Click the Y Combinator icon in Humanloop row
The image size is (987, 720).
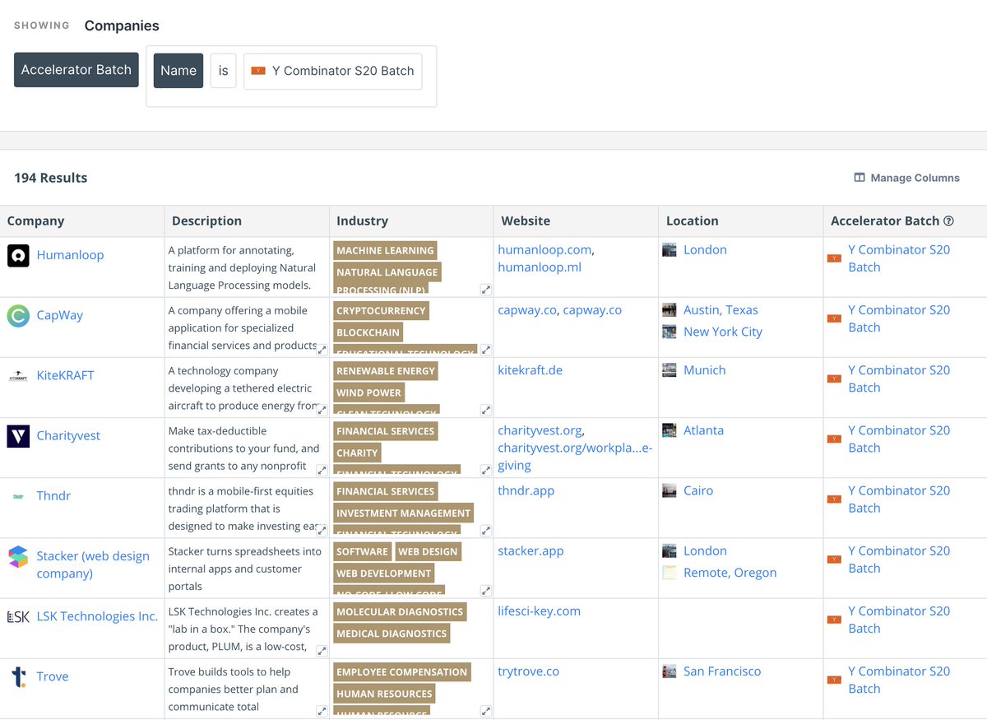click(834, 258)
